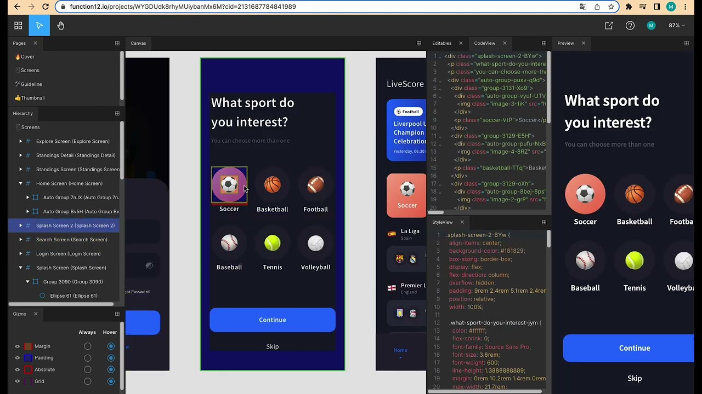
Task: Open the Hierarchy panel layout icon
Action: pos(117,113)
